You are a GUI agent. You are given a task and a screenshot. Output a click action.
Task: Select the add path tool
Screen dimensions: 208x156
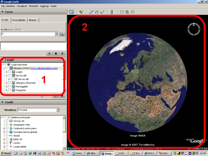[97, 12]
